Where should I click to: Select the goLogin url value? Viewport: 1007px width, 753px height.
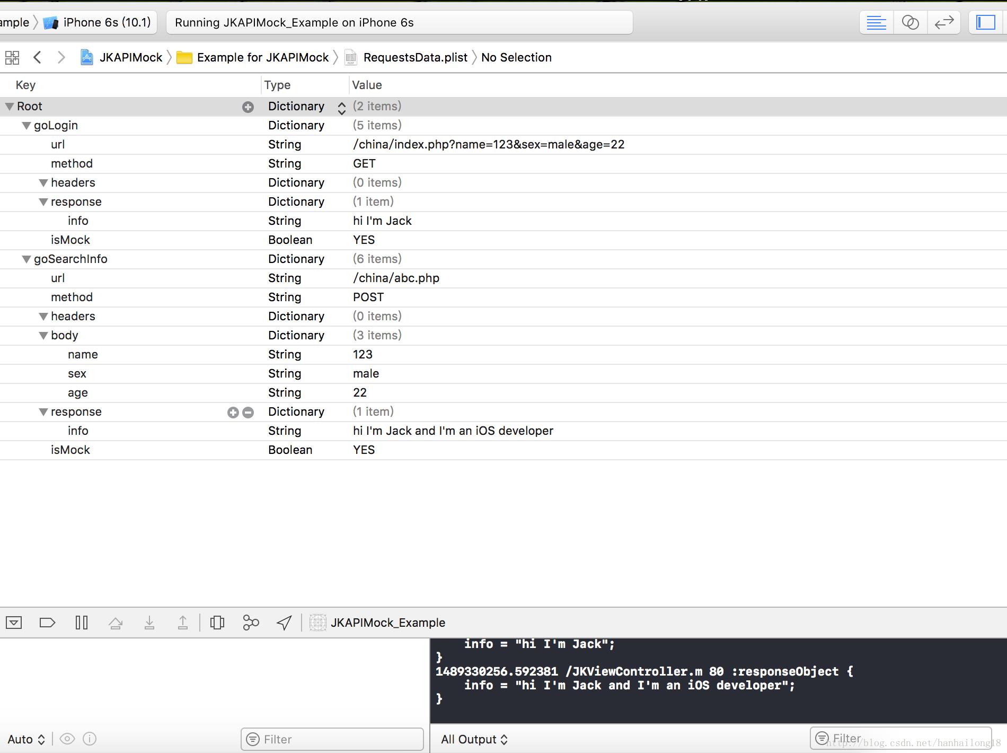(489, 144)
